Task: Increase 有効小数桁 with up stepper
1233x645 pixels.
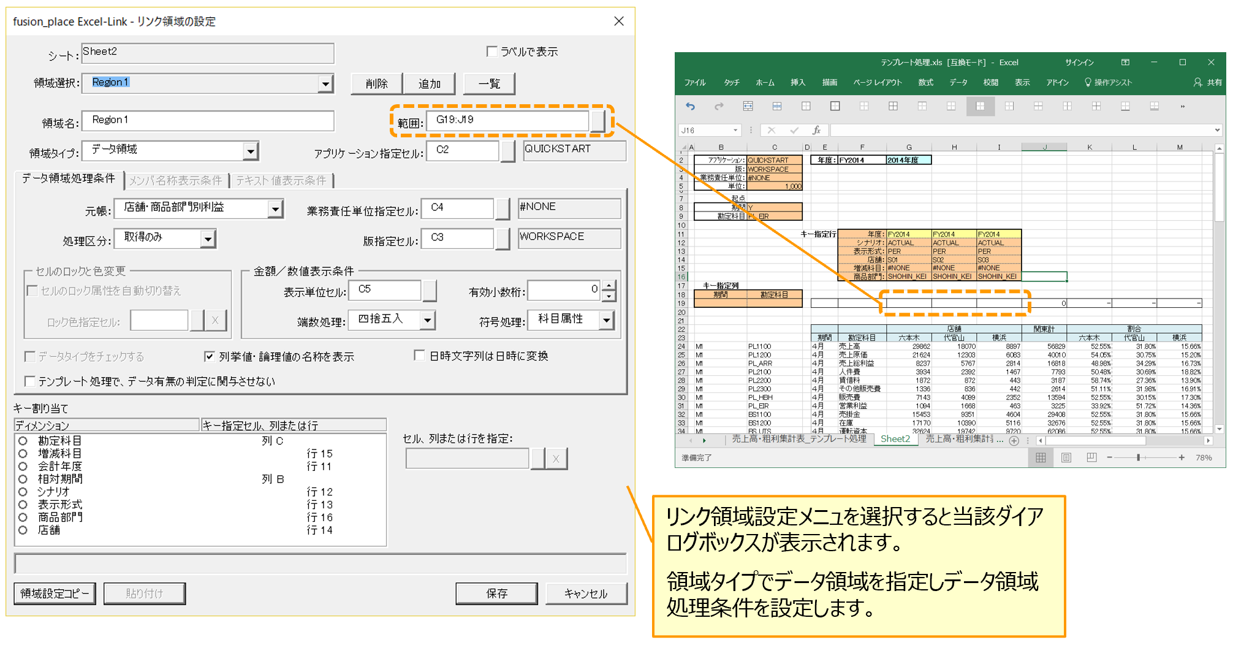Action: point(609,285)
